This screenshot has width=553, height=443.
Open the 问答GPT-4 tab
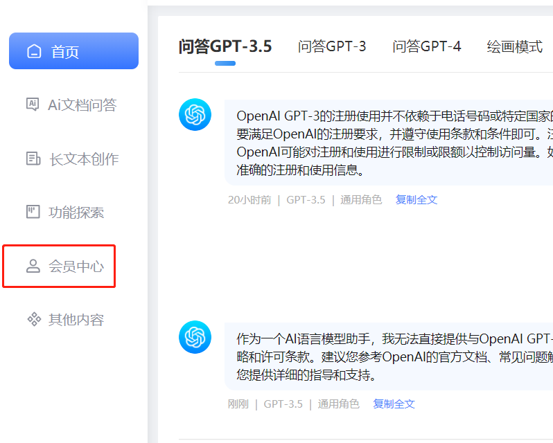click(426, 46)
